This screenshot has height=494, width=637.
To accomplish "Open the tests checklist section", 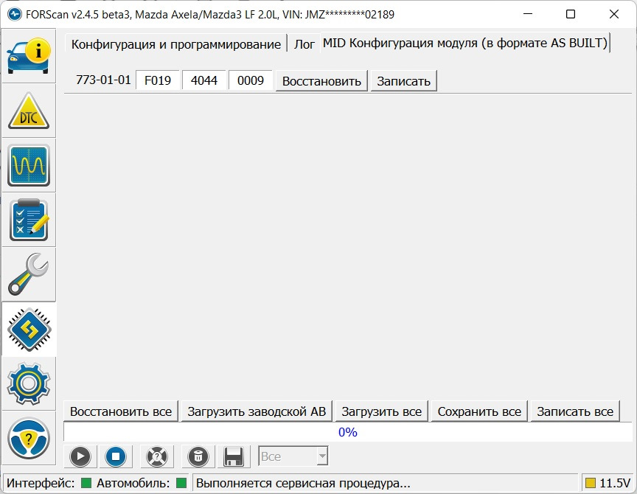I will click(x=29, y=220).
